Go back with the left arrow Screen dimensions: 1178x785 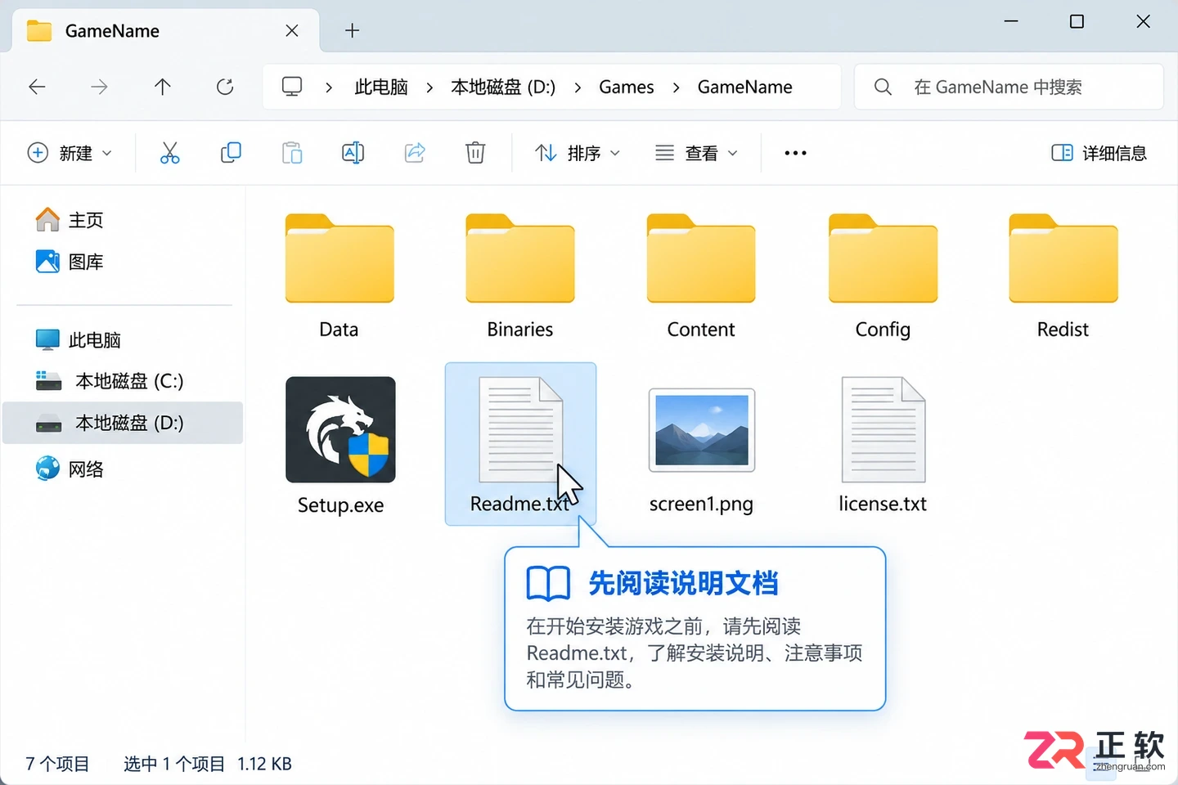coord(37,87)
